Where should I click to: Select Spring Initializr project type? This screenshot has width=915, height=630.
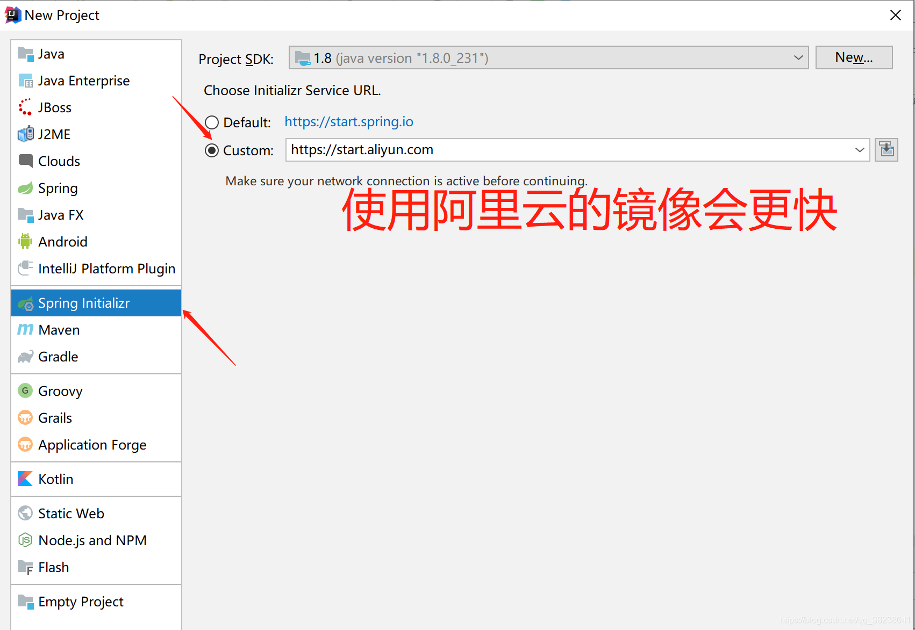point(96,303)
